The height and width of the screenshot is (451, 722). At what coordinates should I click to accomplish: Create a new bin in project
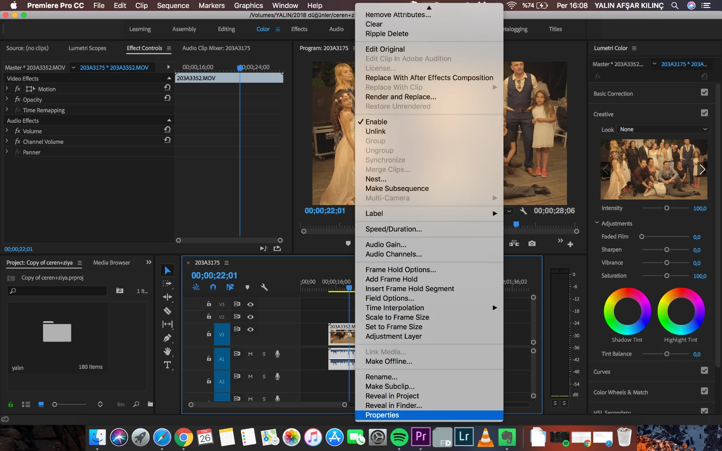(x=150, y=404)
